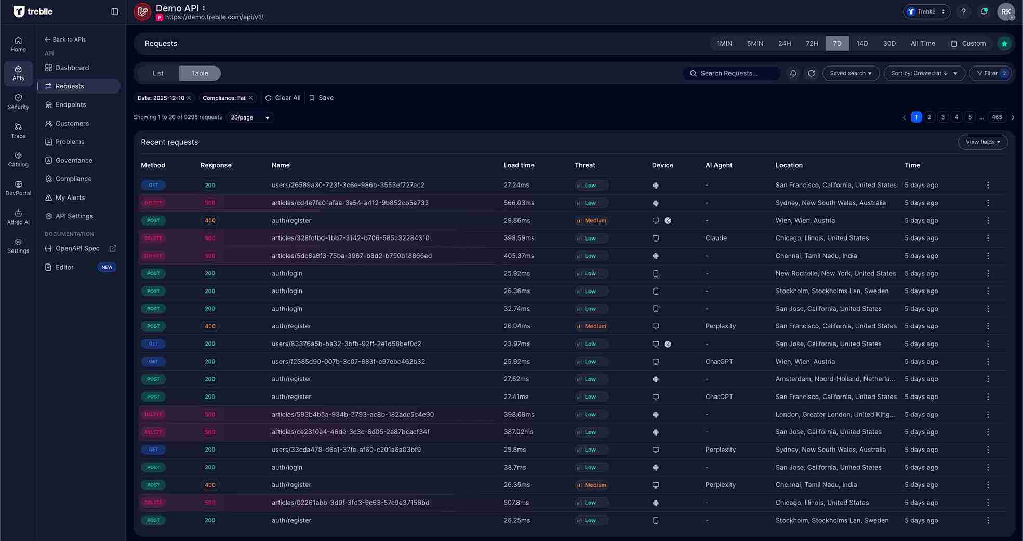Open Trace section in sidebar
1023x541 pixels.
(18, 130)
